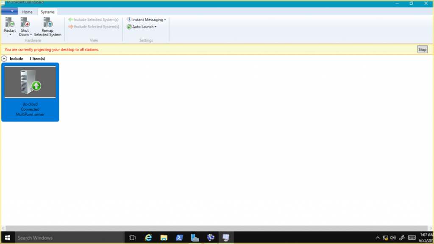Click the volume speaker tray icon
This screenshot has width=434, height=244.
click(x=393, y=238)
